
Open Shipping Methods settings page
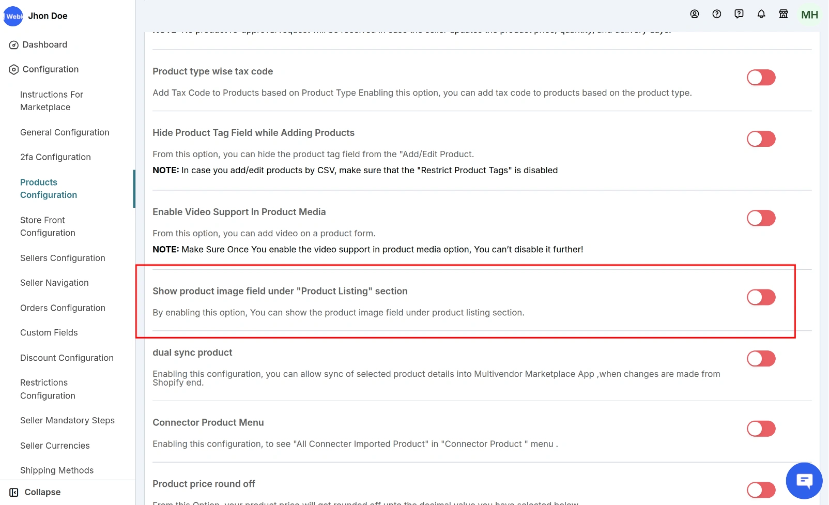click(x=57, y=470)
